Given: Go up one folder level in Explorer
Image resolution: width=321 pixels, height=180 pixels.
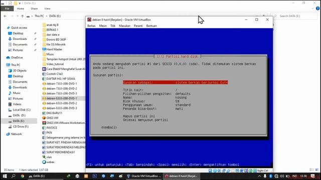Looking at the screenshot, I should tap(22, 16).
